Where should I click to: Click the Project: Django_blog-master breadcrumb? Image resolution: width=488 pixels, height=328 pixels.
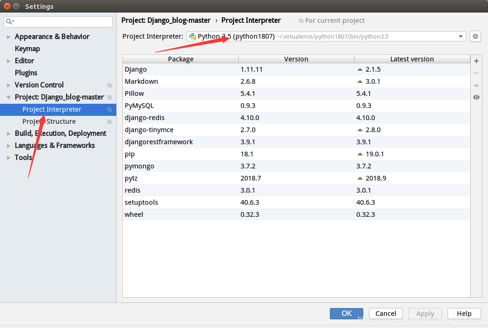166,20
